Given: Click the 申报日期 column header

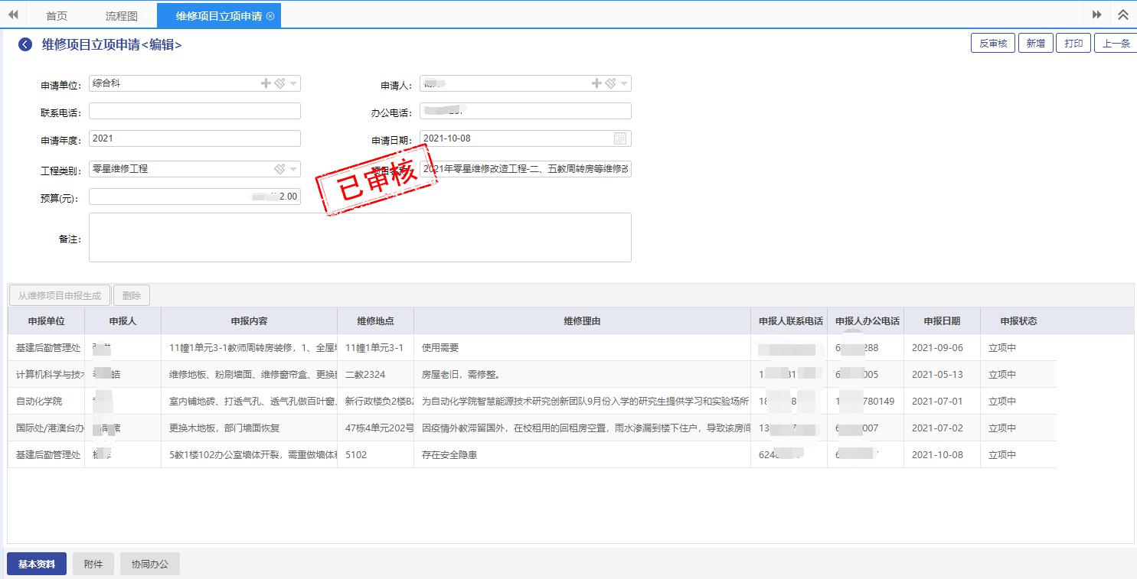Looking at the screenshot, I should point(941,321).
